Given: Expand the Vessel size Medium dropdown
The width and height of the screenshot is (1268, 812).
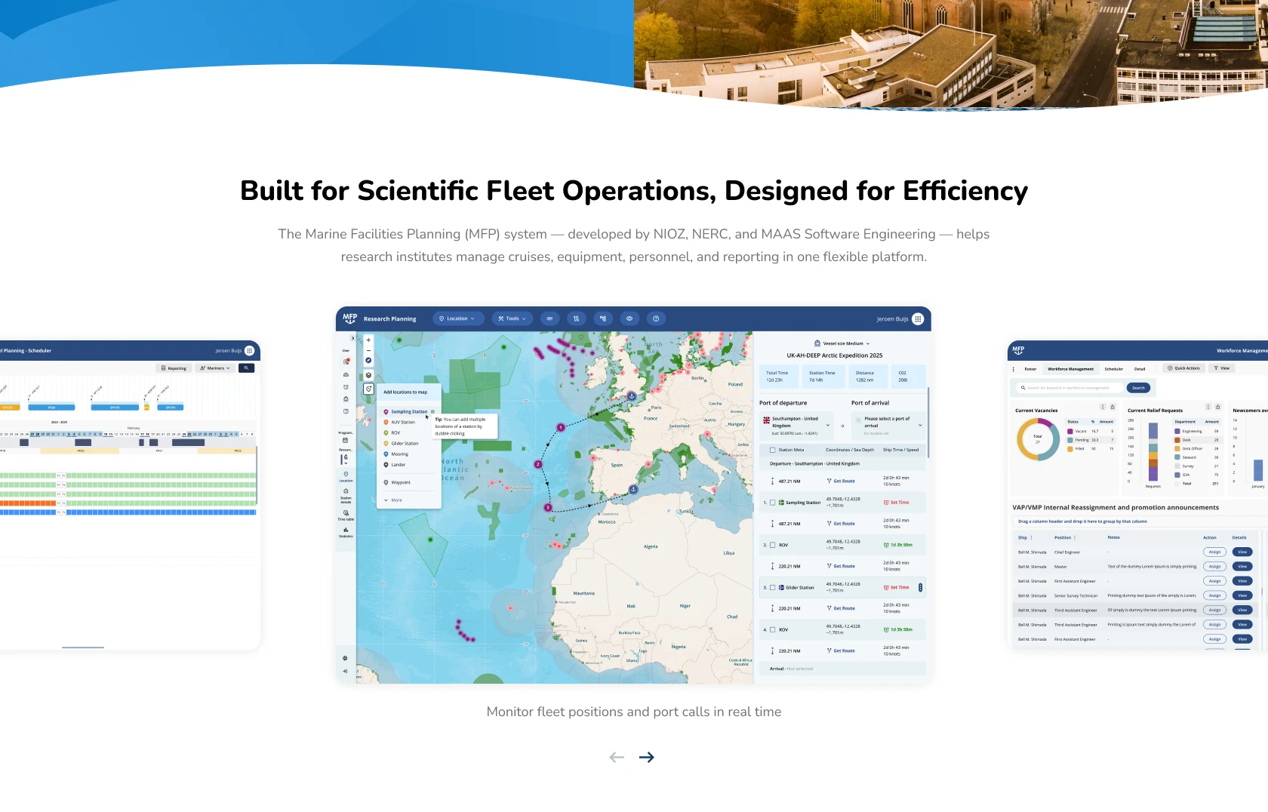Looking at the screenshot, I should point(842,343).
